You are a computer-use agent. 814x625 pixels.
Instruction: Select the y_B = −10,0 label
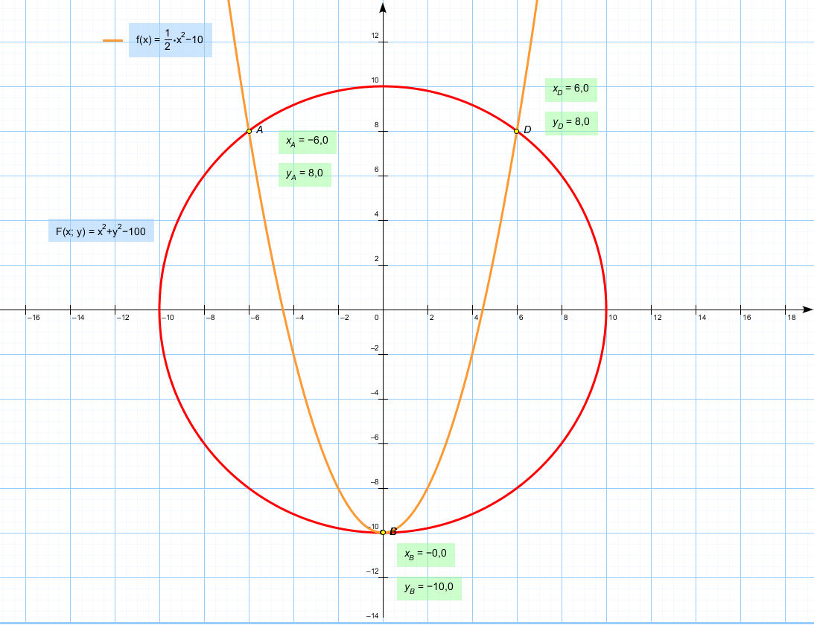point(429,588)
